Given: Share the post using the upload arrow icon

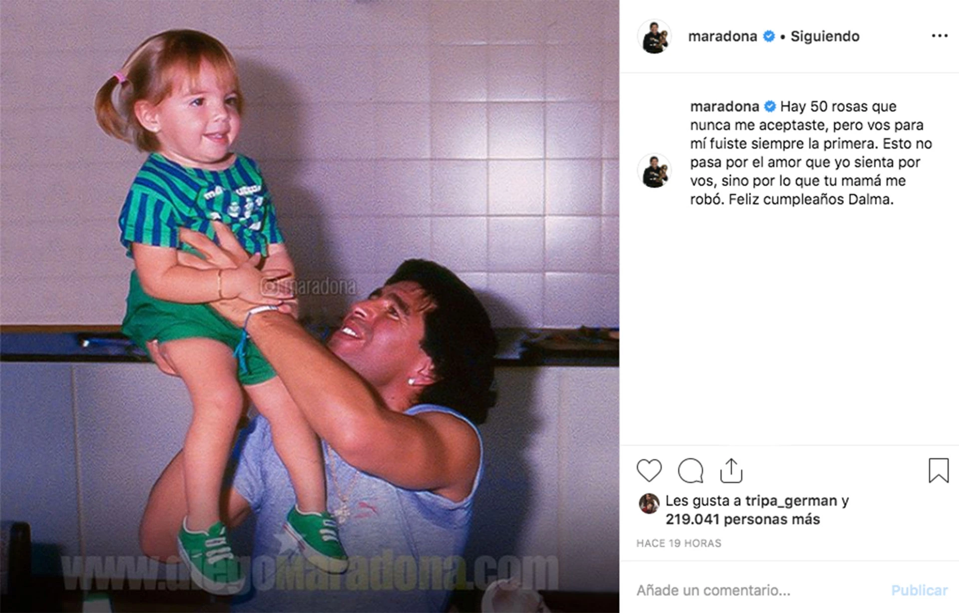Looking at the screenshot, I should pyautogui.click(x=731, y=470).
